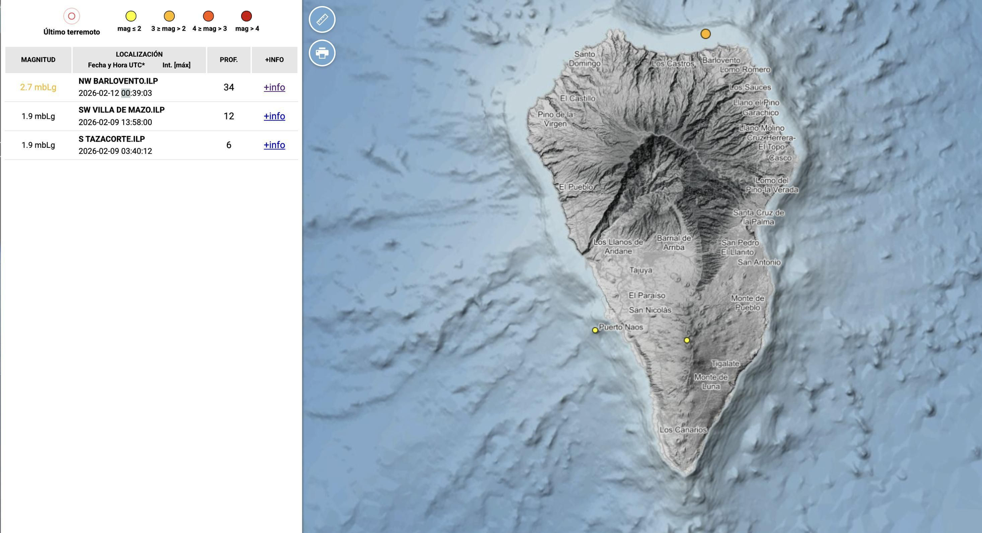Screen dimensions: 982x533
Task: Open +info for the S Tazacorte earthquake
Action: [x=274, y=145]
